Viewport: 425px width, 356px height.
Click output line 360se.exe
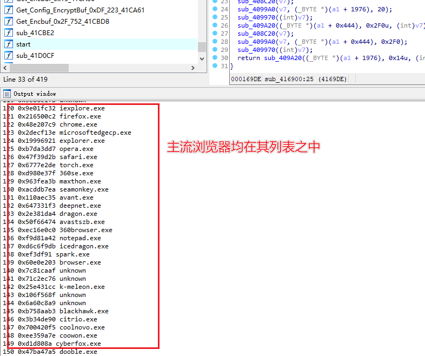(48, 173)
